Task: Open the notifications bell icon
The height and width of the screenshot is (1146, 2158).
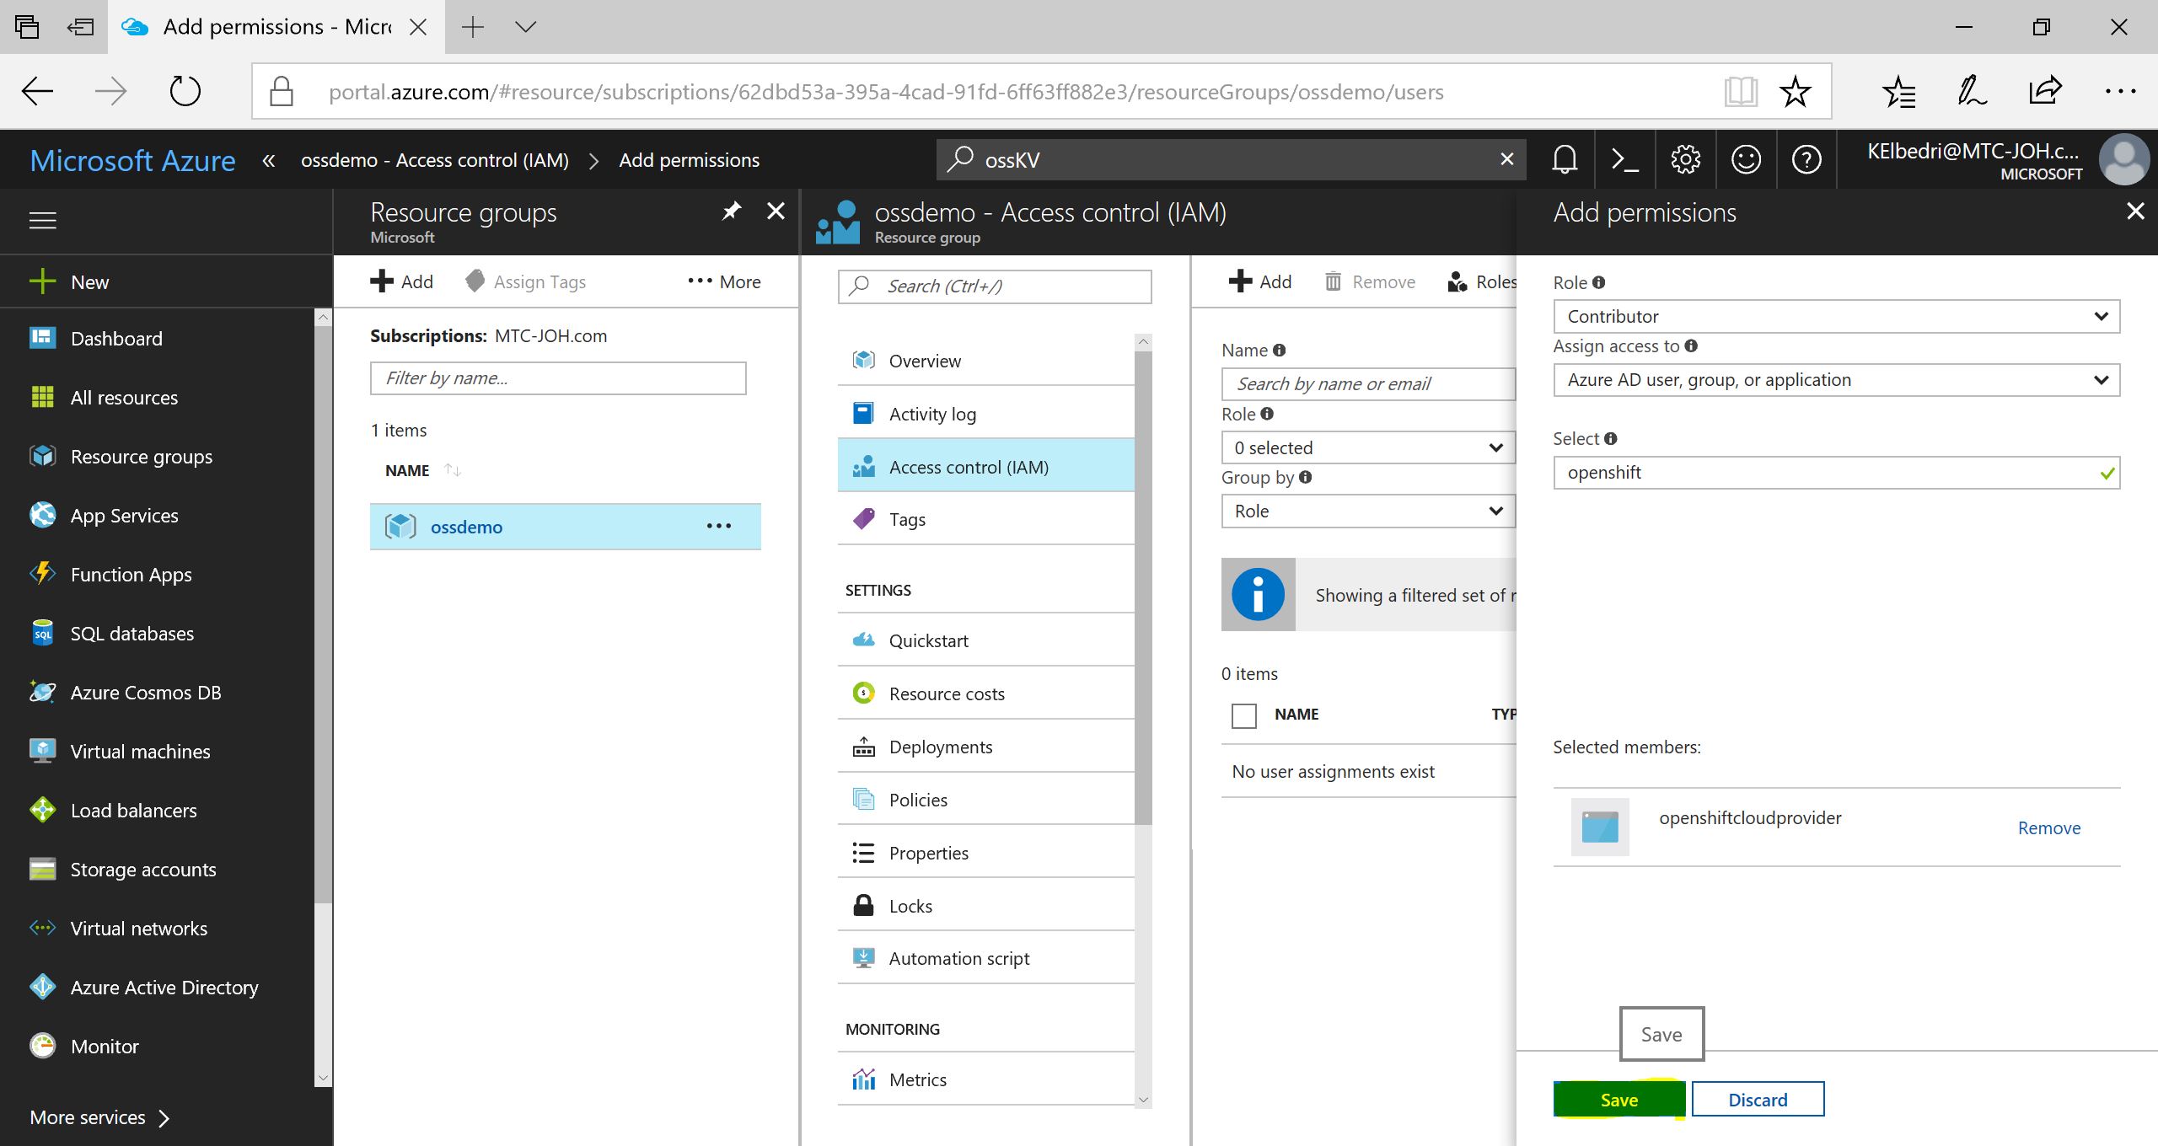Action: (x=1565, y=159)
